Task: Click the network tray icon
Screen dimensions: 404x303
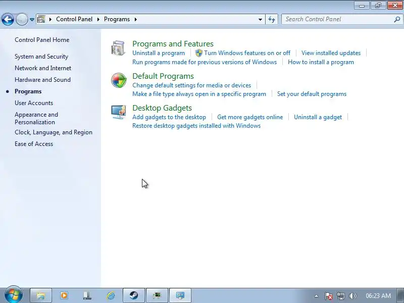Action: pos(340,296)
